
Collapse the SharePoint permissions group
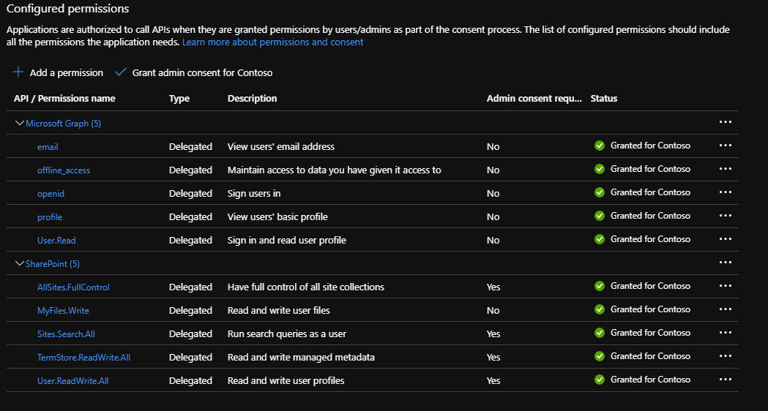tap(20, 263)
